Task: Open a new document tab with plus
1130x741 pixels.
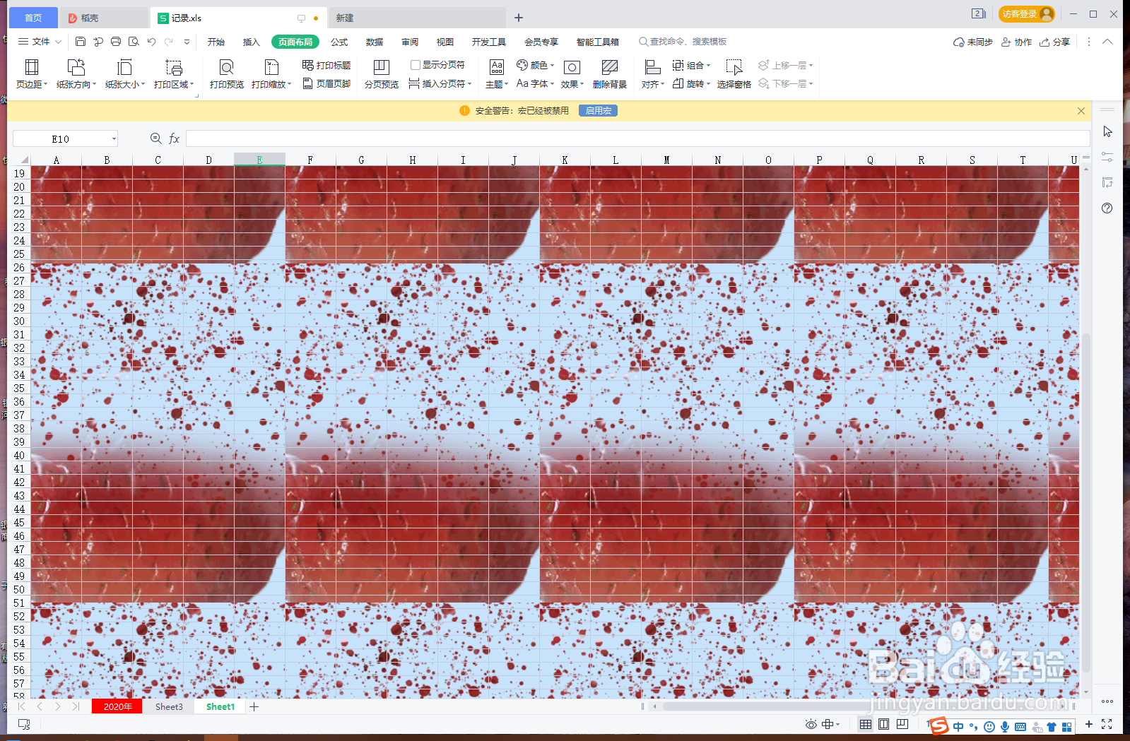Action: [x=519, y=18]
